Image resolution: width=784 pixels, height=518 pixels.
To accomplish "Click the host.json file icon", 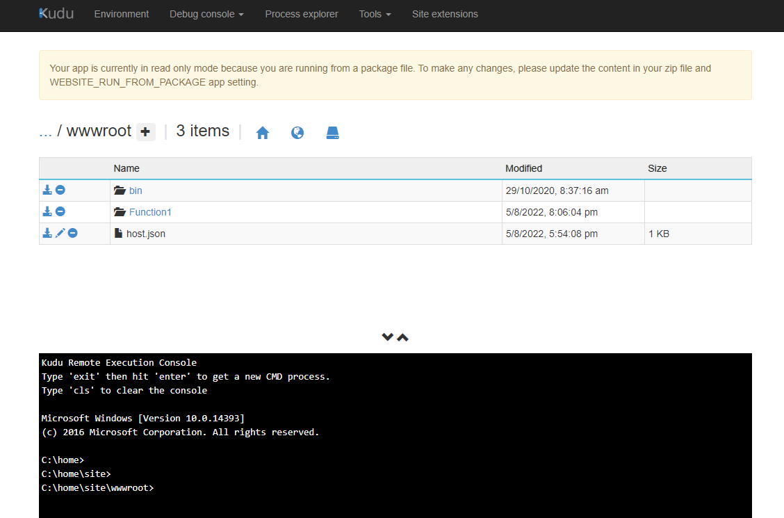I will (118, 233).
